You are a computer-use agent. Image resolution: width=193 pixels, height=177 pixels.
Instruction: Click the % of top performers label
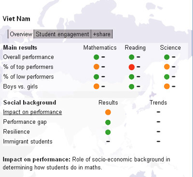pyautogui.click(x=28, y=67)
